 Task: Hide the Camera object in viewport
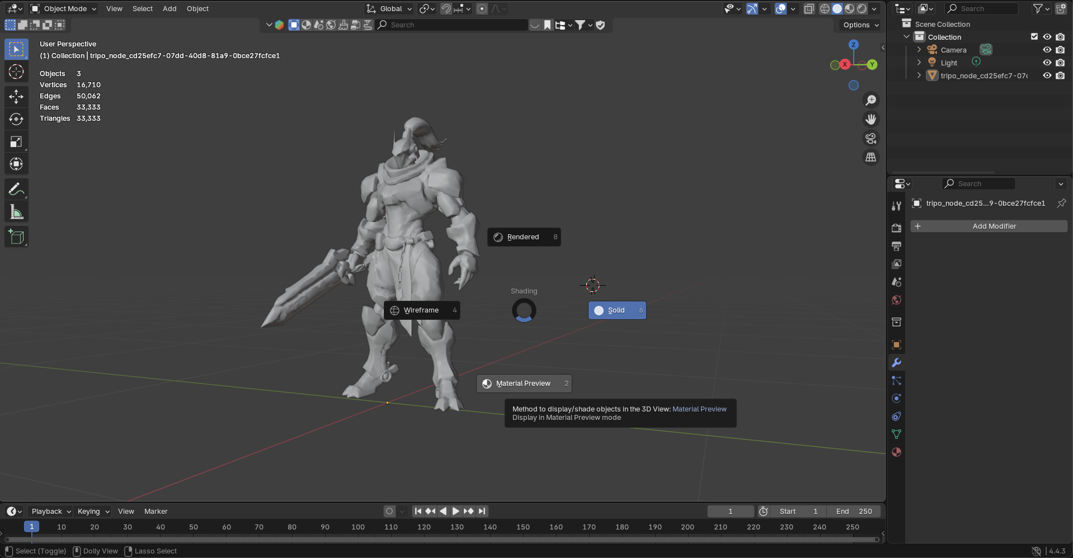coord(1047,50)
